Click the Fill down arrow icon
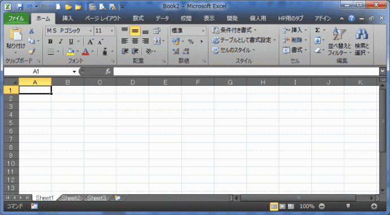390x215 pixels. pos(318,40)
